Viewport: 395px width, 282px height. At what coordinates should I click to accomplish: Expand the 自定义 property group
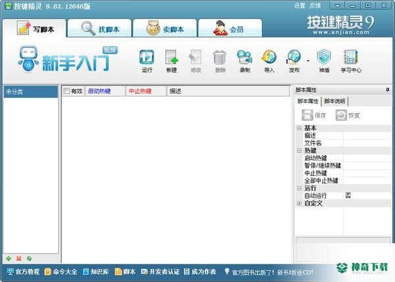[299, 203]
